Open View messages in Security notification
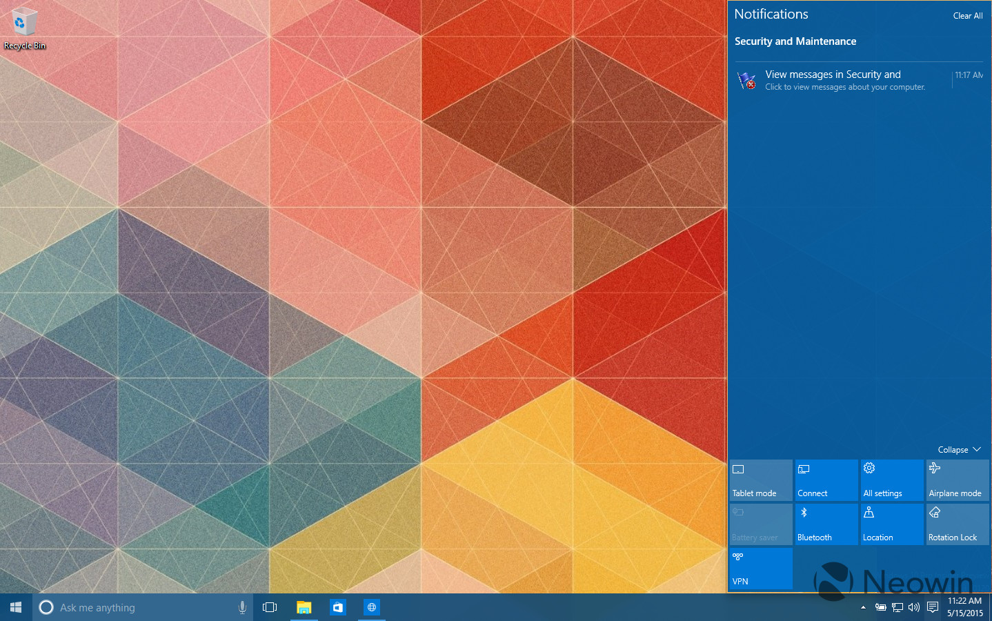992x621 pixels. (x=859, y=80)
